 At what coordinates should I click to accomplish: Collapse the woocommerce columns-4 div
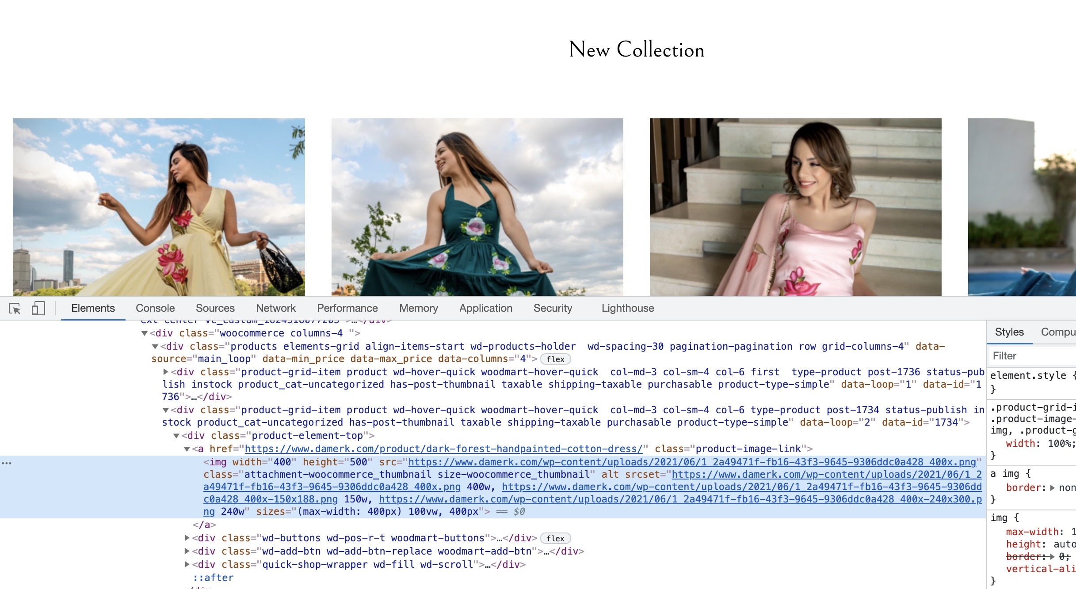point(145,333)
